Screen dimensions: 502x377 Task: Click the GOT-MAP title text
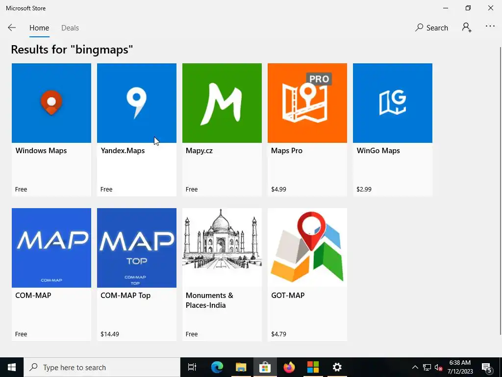288,296
